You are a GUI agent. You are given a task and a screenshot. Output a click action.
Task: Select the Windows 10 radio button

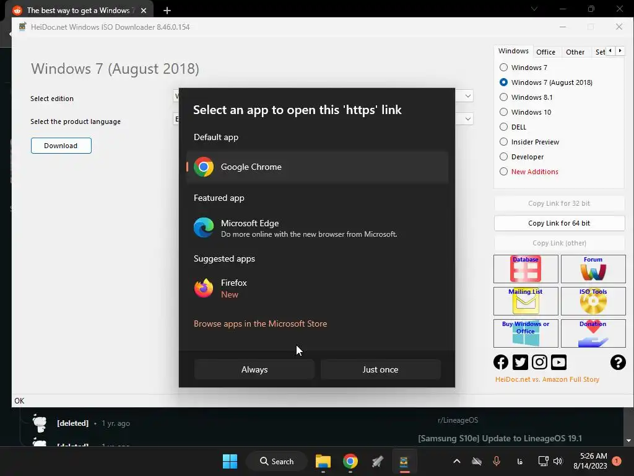click(503, 112)
